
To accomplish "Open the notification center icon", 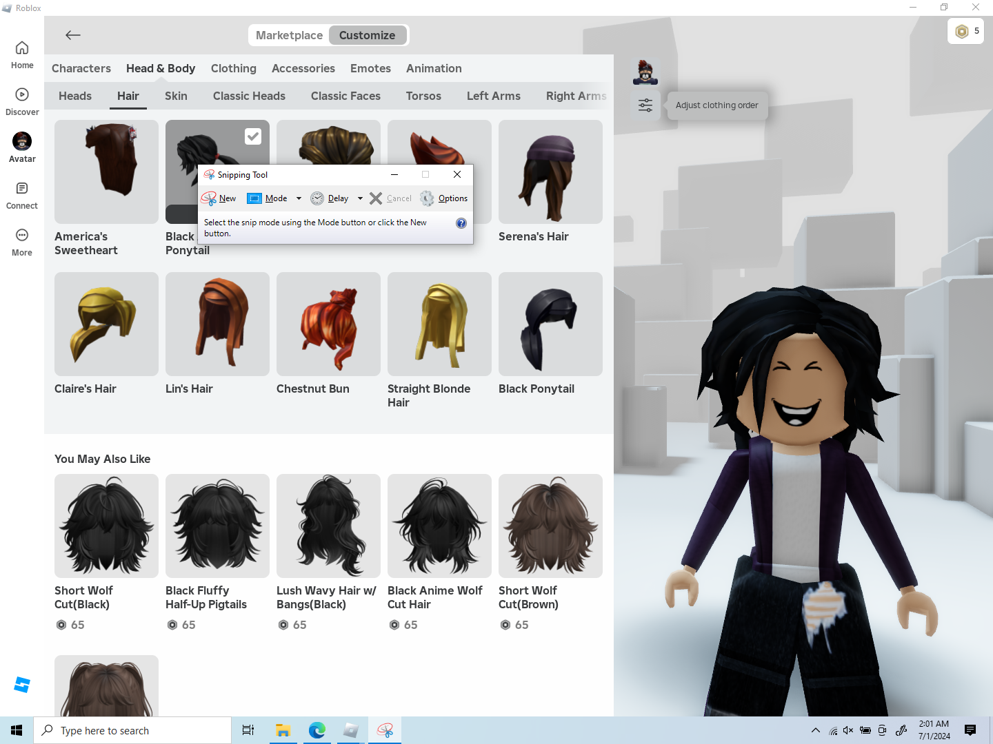I will coord(970,730).
